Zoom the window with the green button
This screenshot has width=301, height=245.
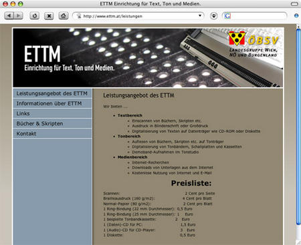tap(21, 4)
